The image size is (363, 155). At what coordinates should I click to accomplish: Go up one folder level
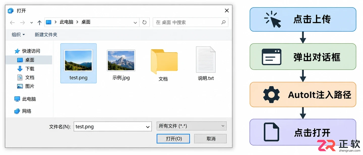pyautogui.click(x=39, y=23)
